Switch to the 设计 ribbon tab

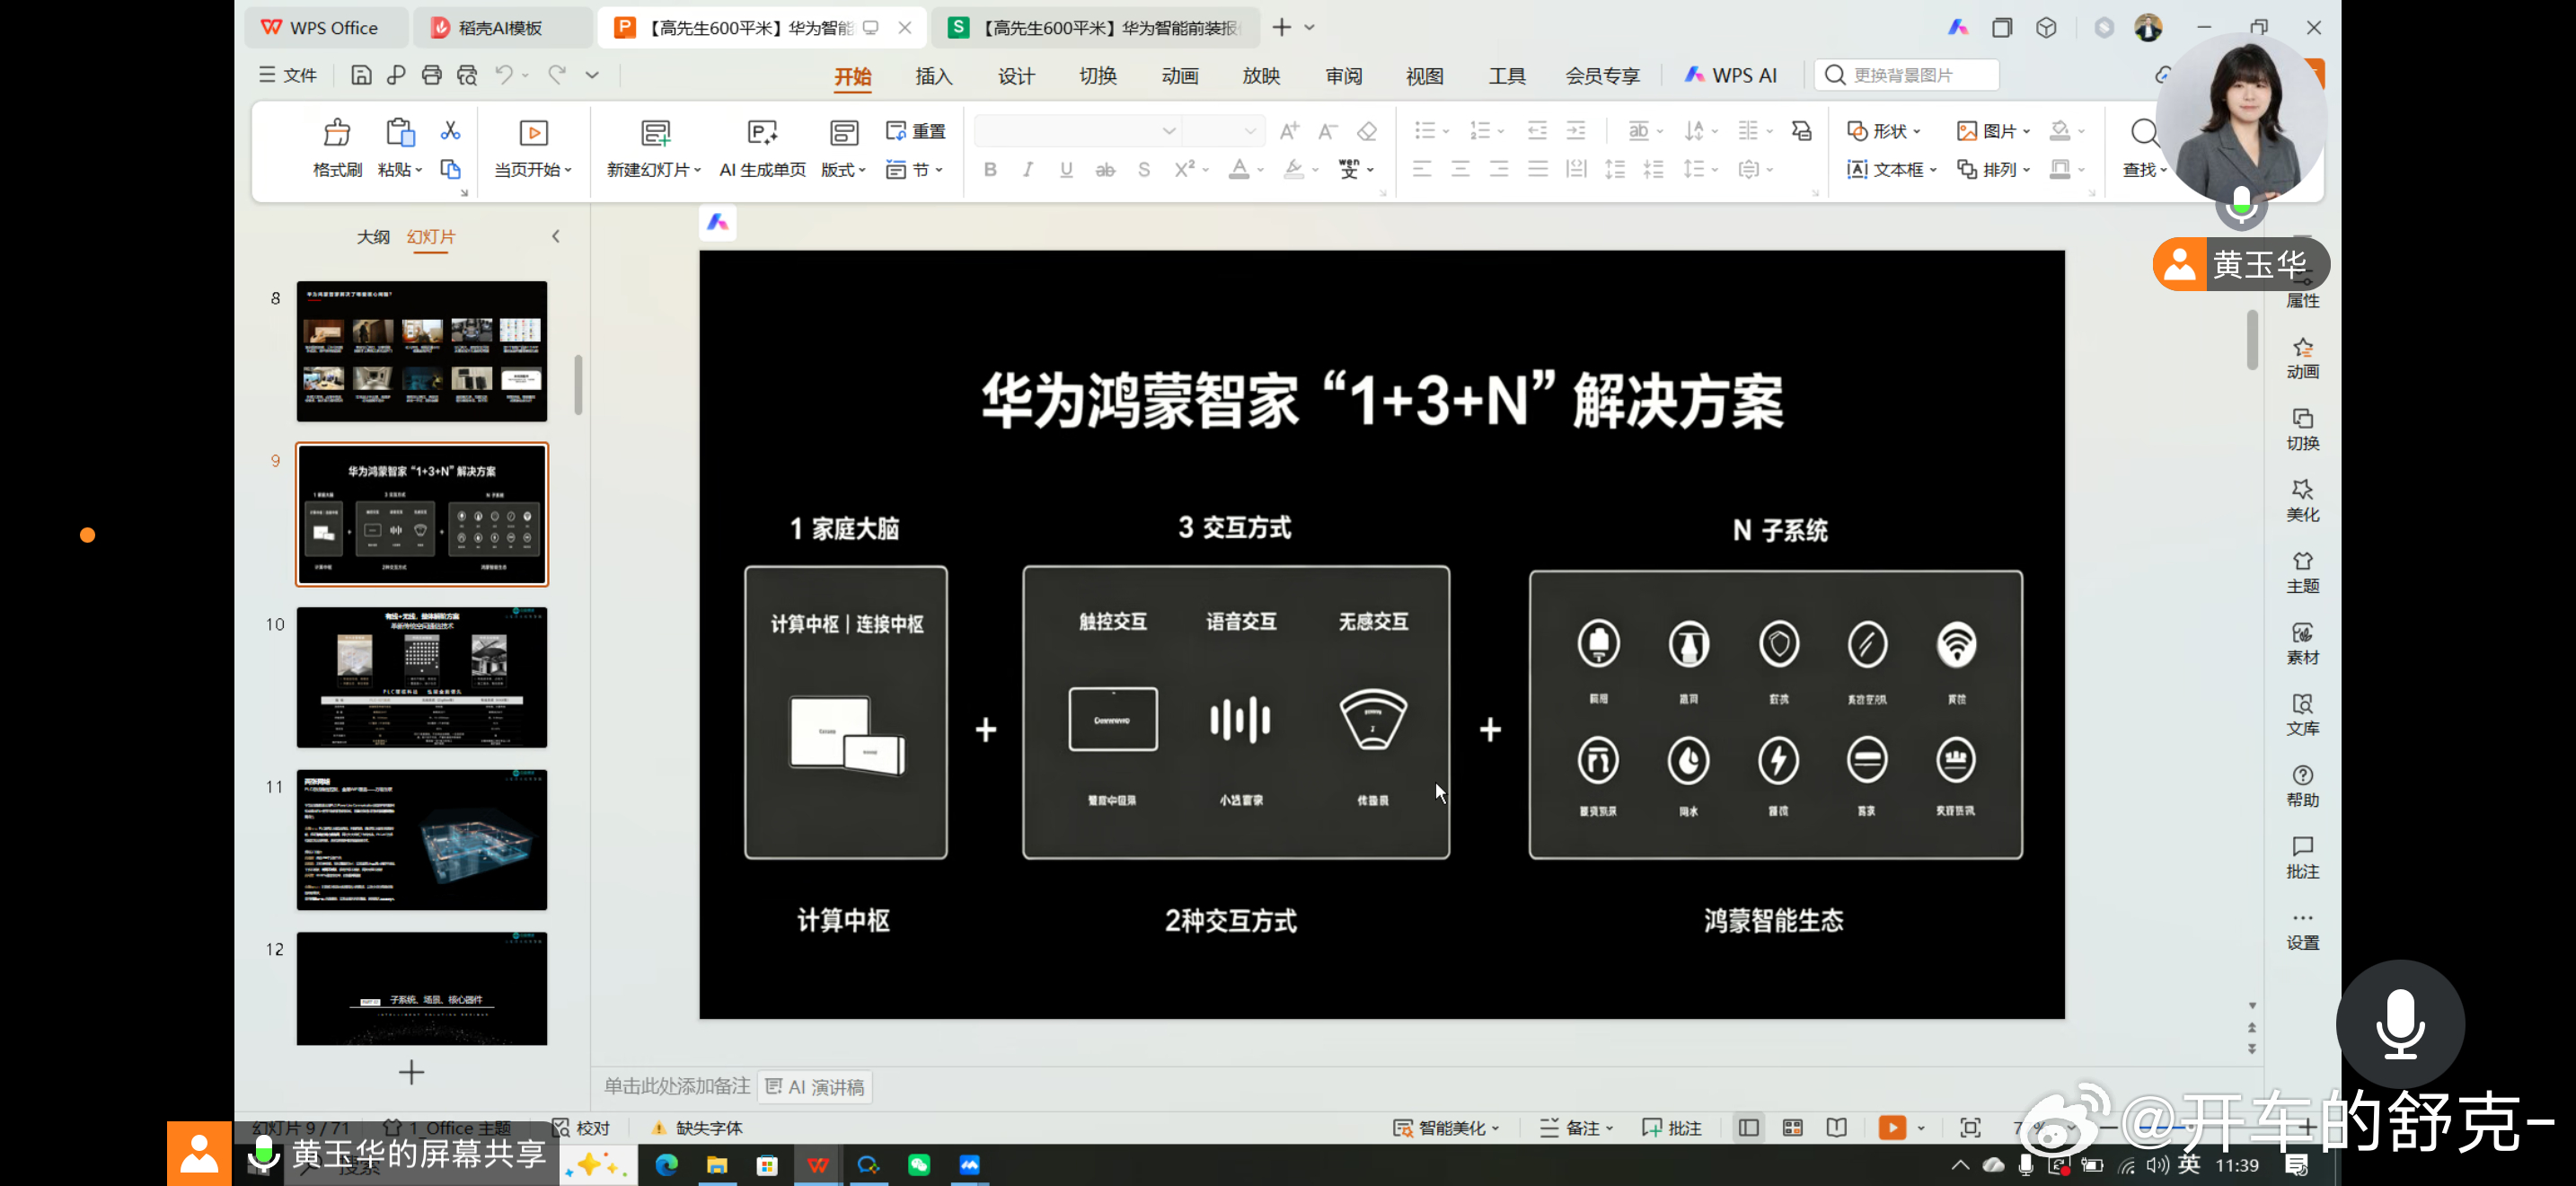(x=1016, y=76)
